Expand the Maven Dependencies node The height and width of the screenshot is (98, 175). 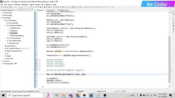point(3,51)
